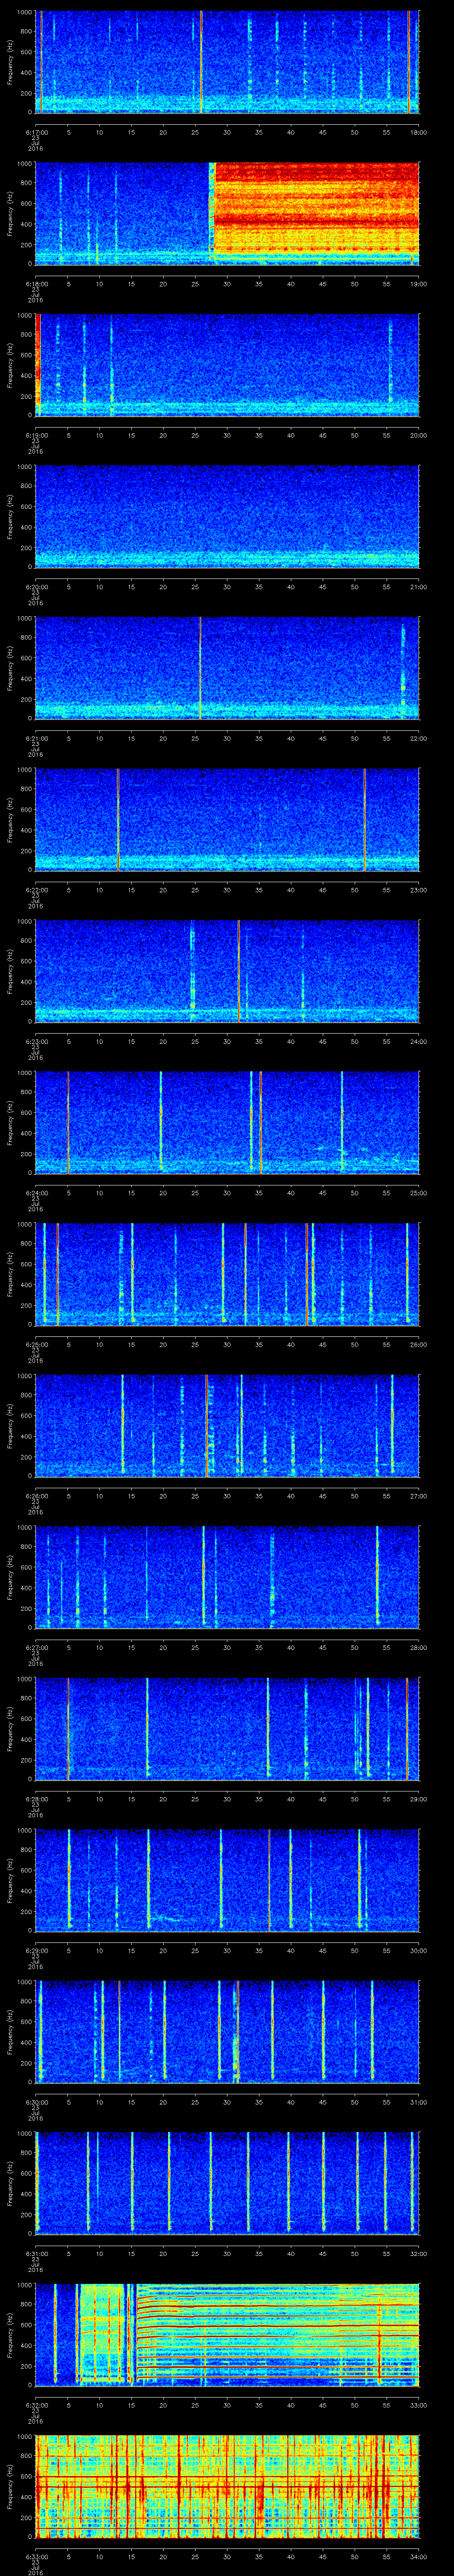Click the 34:00 end label of the last panel
This screenshot has height=2576, width=454.
(x=418, y=2557)
